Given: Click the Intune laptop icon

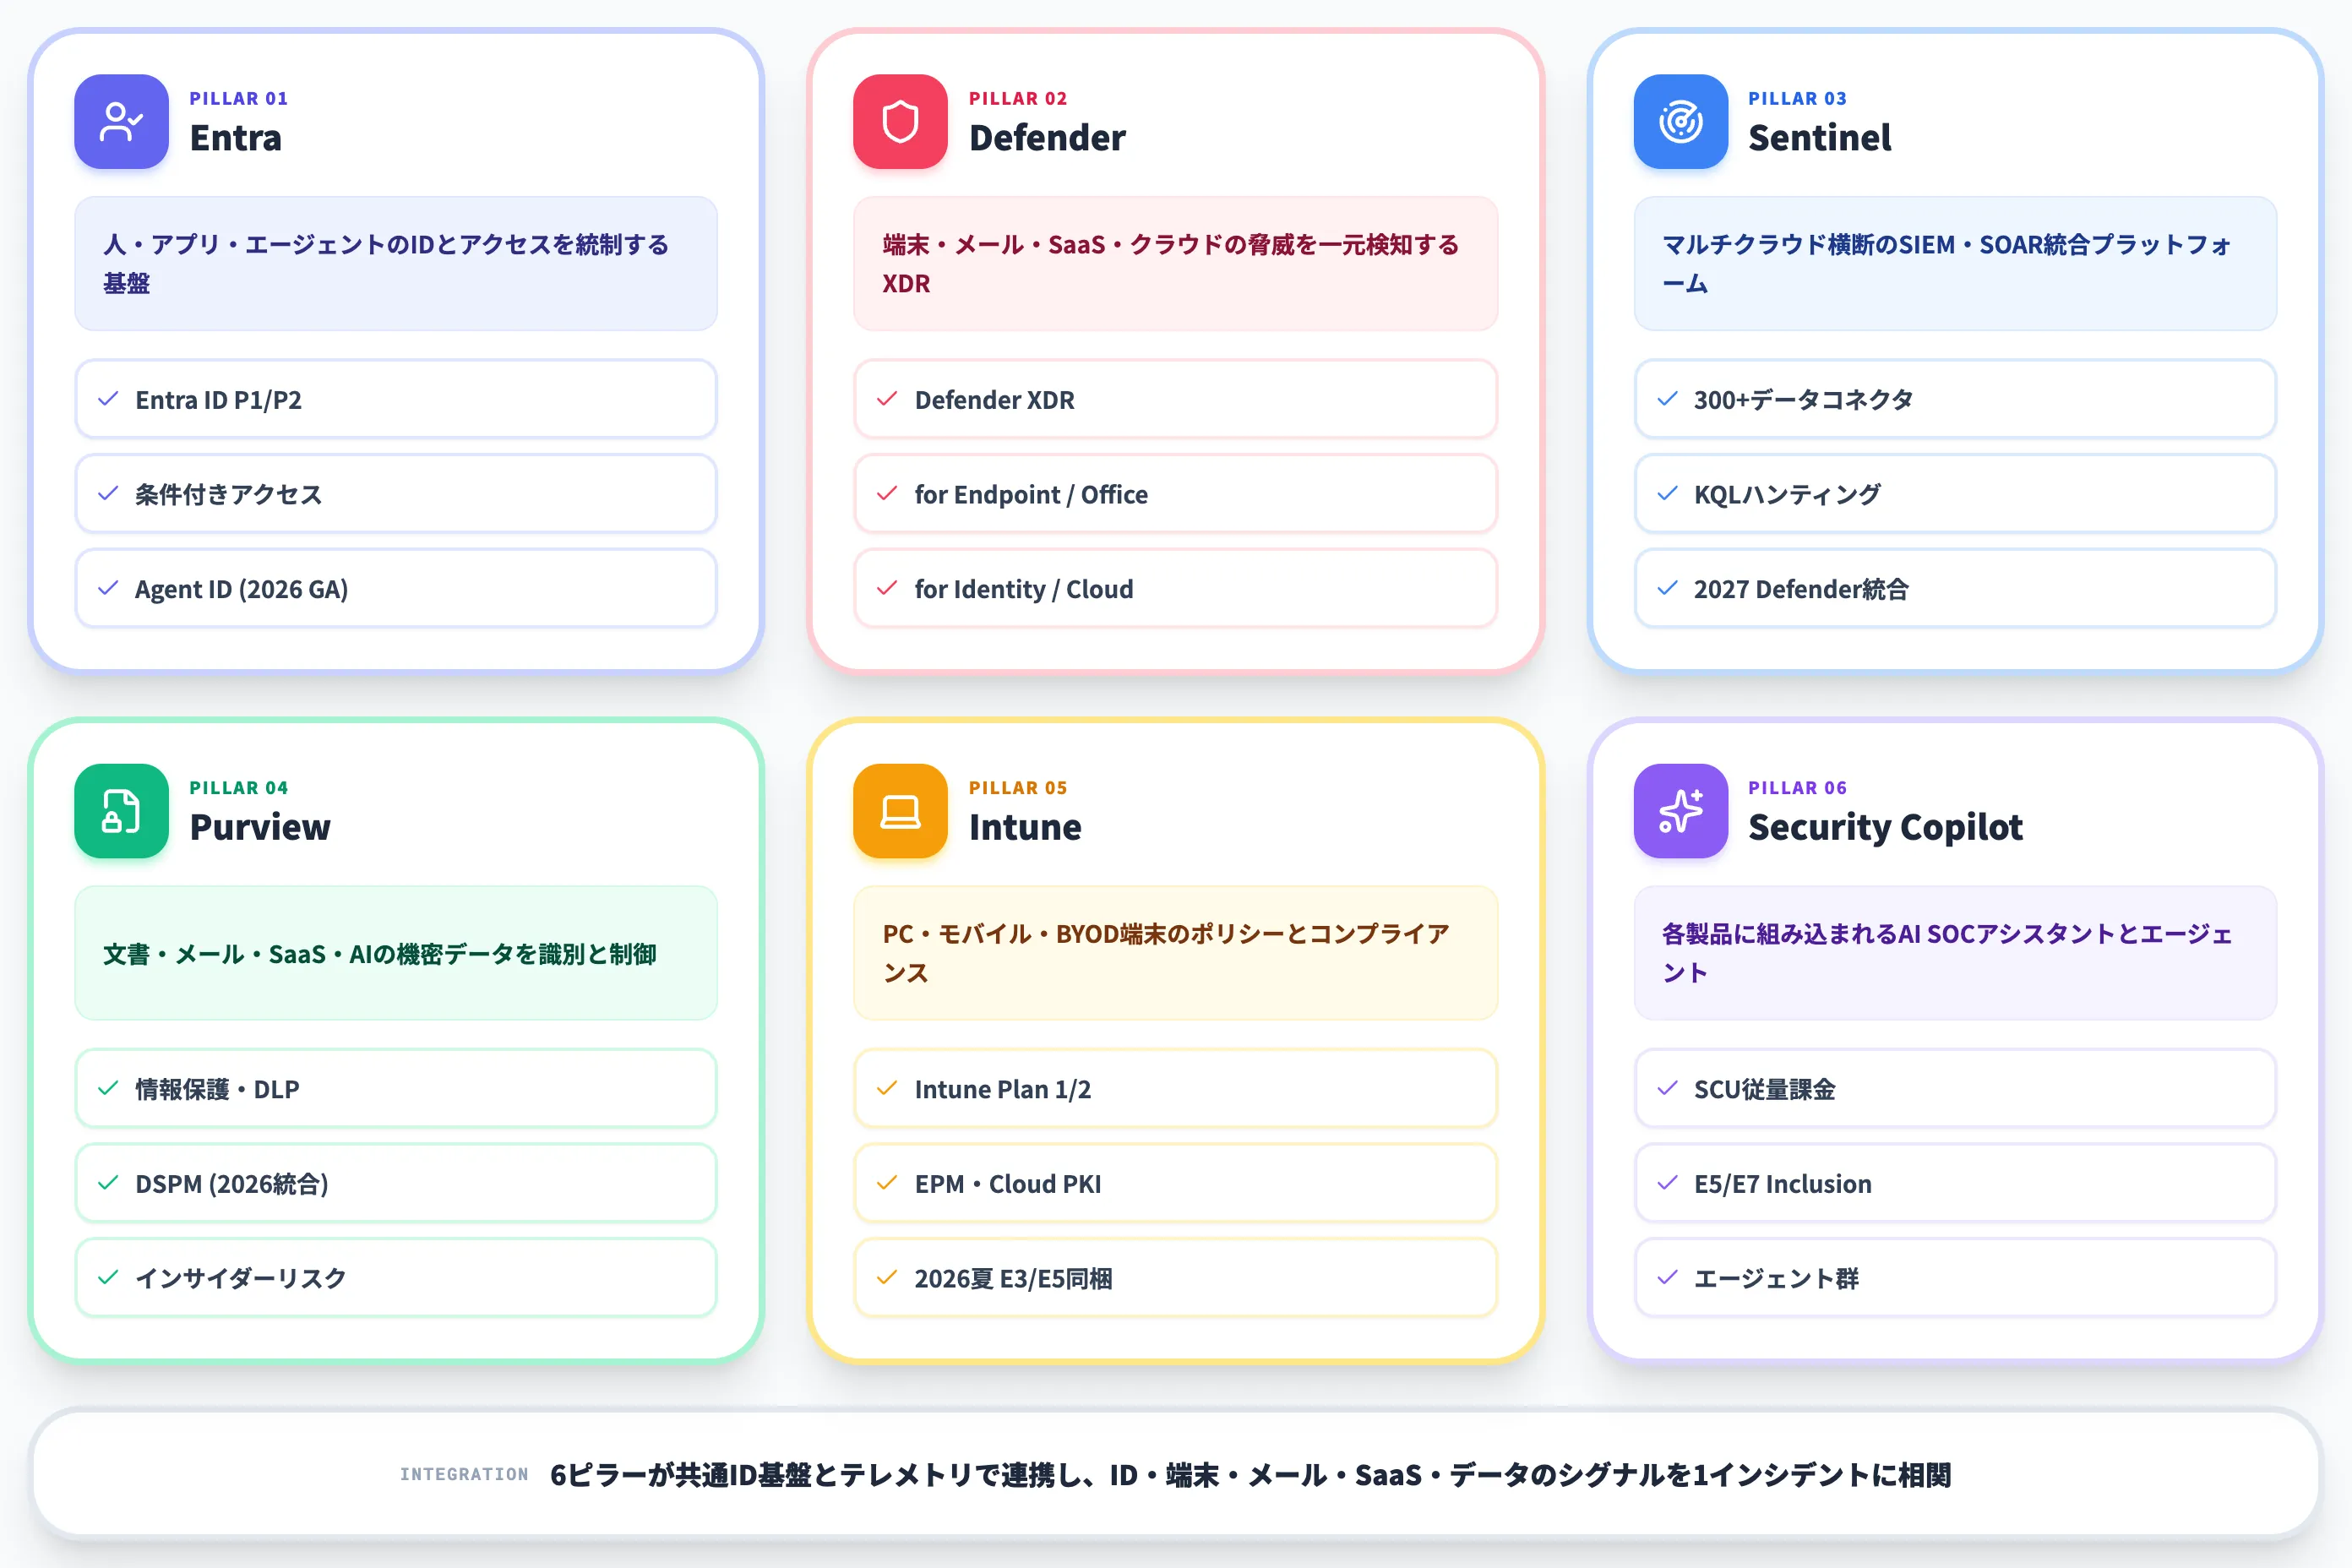Looking at the screenshot, I should coord(900,811).
